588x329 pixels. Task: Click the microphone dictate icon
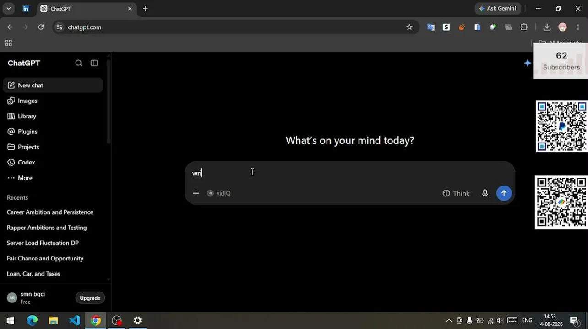click(x=485, y=193)
